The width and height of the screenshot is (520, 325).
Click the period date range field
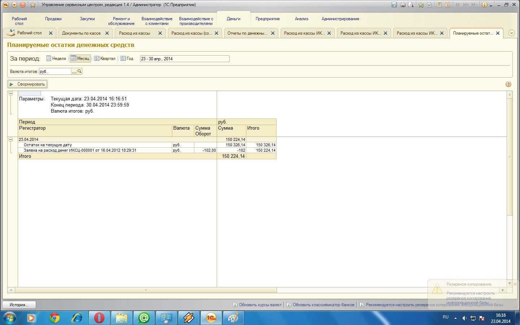[x=184, y=59]
